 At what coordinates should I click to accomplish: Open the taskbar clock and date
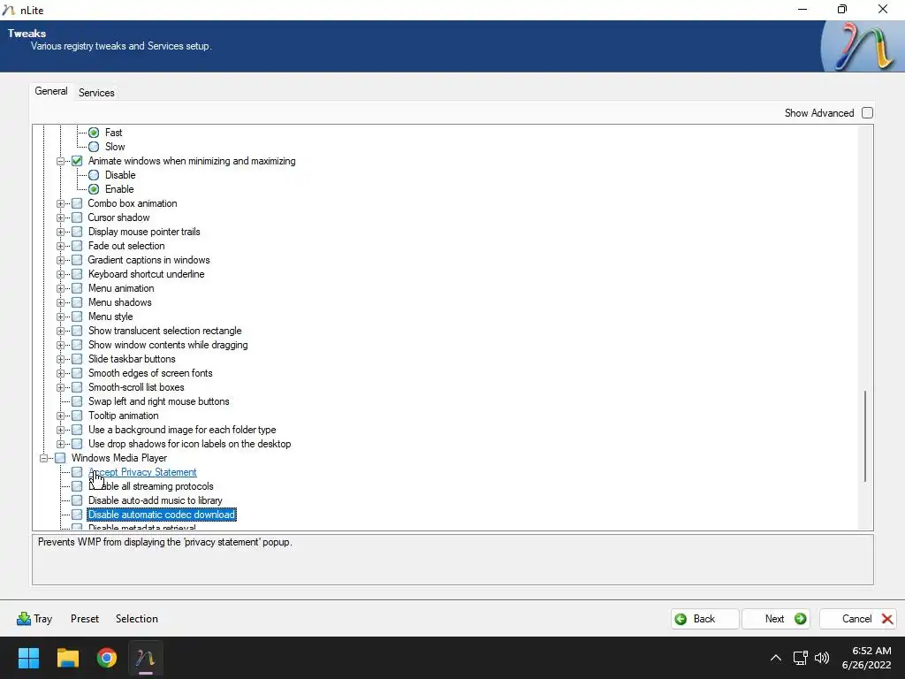(x=867, y=658)
